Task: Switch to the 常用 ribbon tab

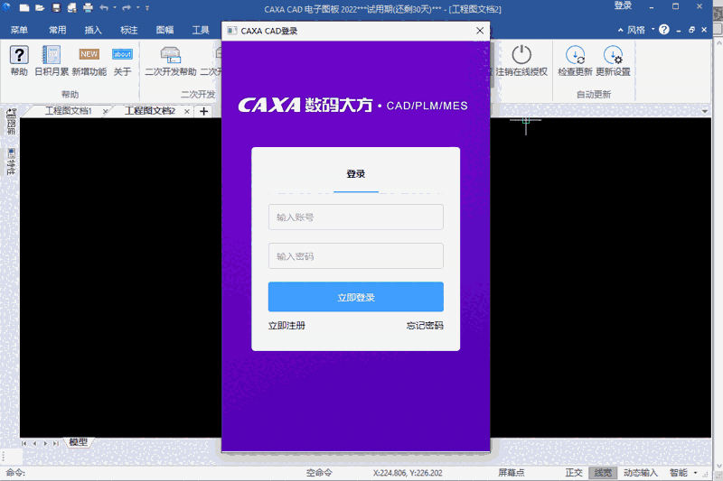Action: [x=58, y=31]
